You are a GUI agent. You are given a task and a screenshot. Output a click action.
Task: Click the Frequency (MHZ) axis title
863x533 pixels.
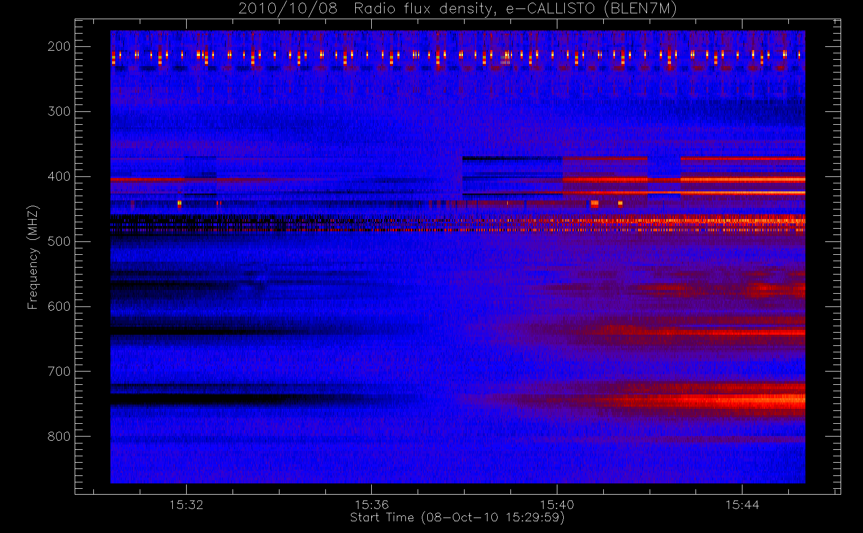click(33, 257)
